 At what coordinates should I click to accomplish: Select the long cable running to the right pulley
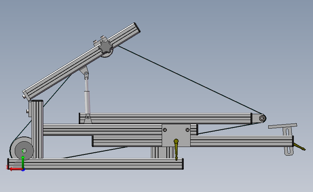pos(190,80)
